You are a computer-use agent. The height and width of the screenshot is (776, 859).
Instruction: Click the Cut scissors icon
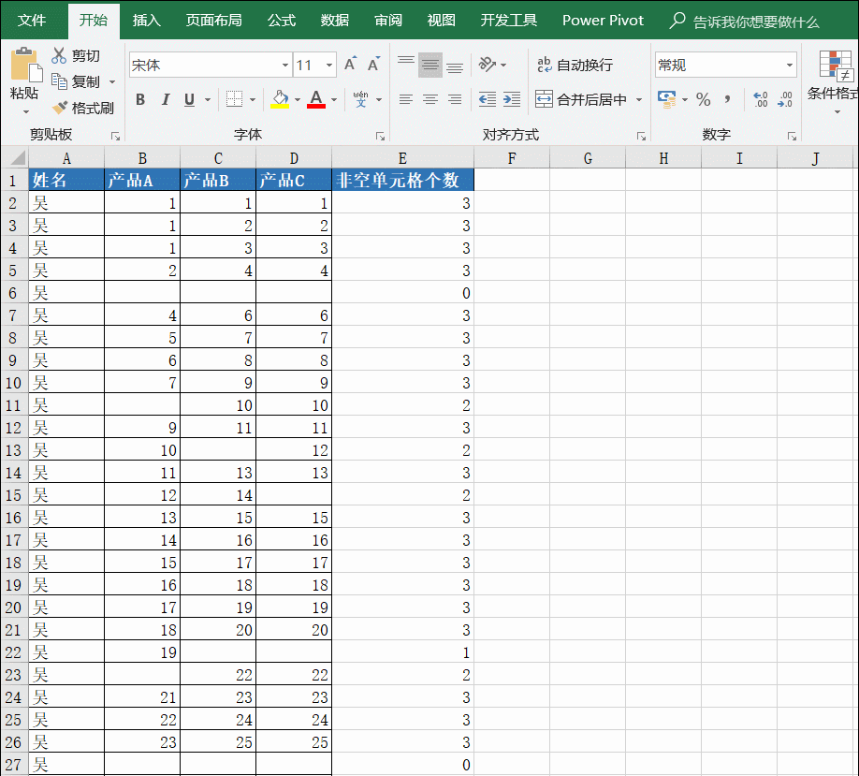point(59,55)
